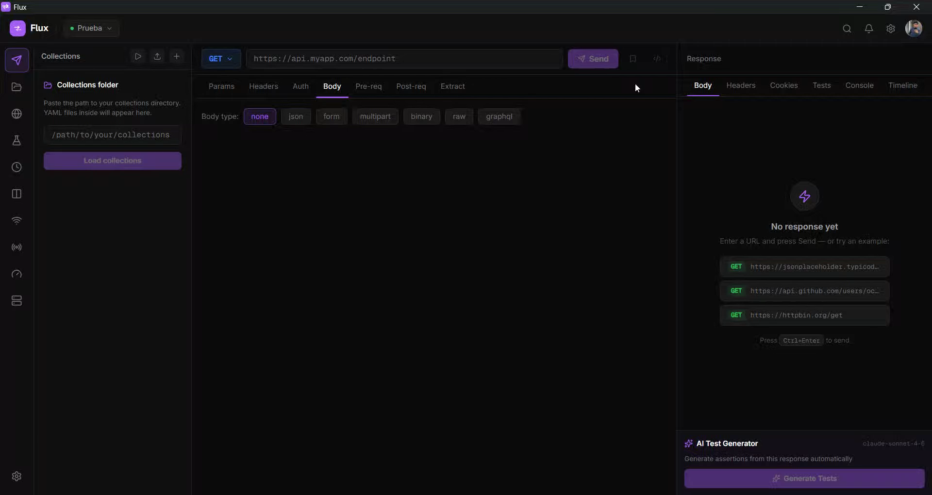Expand the Prueba environment dropdown

pyautogui.click(x=91, y=28)
